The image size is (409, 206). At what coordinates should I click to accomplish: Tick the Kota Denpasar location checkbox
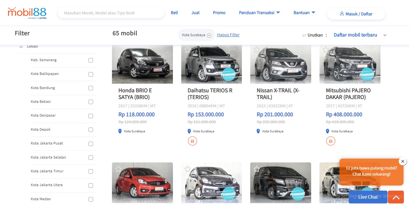[91, 116]
